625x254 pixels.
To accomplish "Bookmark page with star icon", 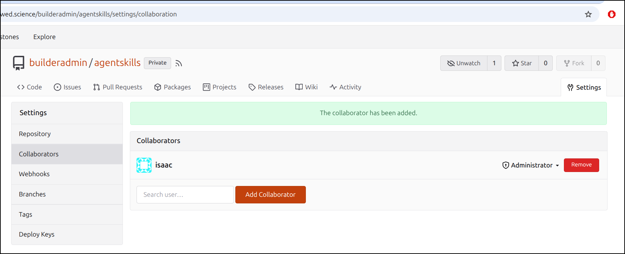I will click(x=588, y=14).
